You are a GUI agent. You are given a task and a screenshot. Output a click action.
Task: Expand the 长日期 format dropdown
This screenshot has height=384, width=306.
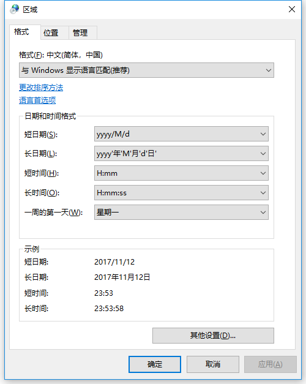point(181,154)
